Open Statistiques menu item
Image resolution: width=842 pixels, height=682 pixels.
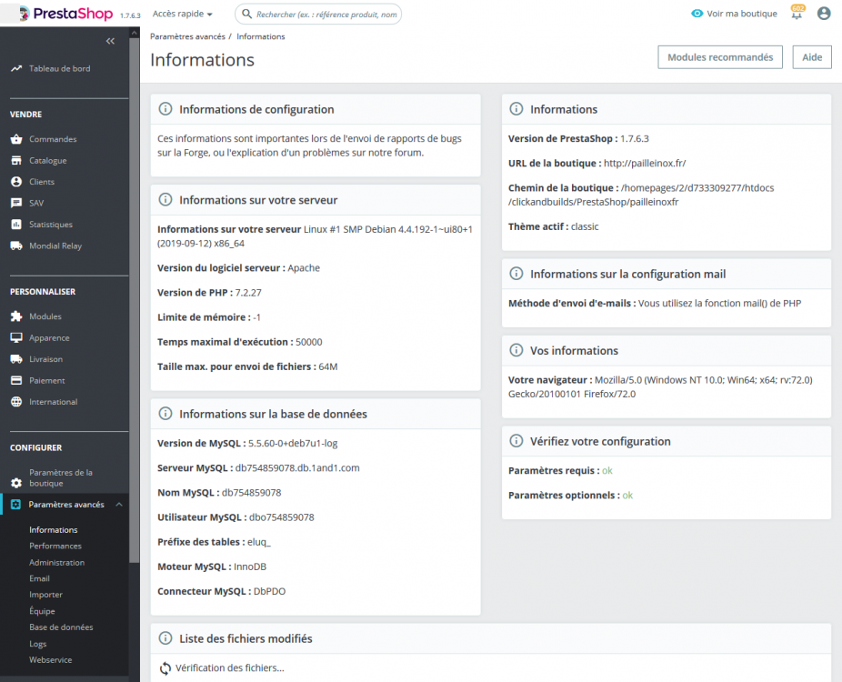coord(51,225)
